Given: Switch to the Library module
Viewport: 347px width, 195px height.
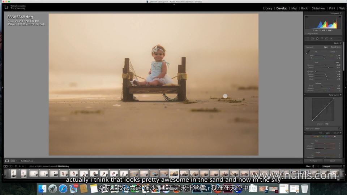Looking at the screenshot, I should tap(268, 8).
